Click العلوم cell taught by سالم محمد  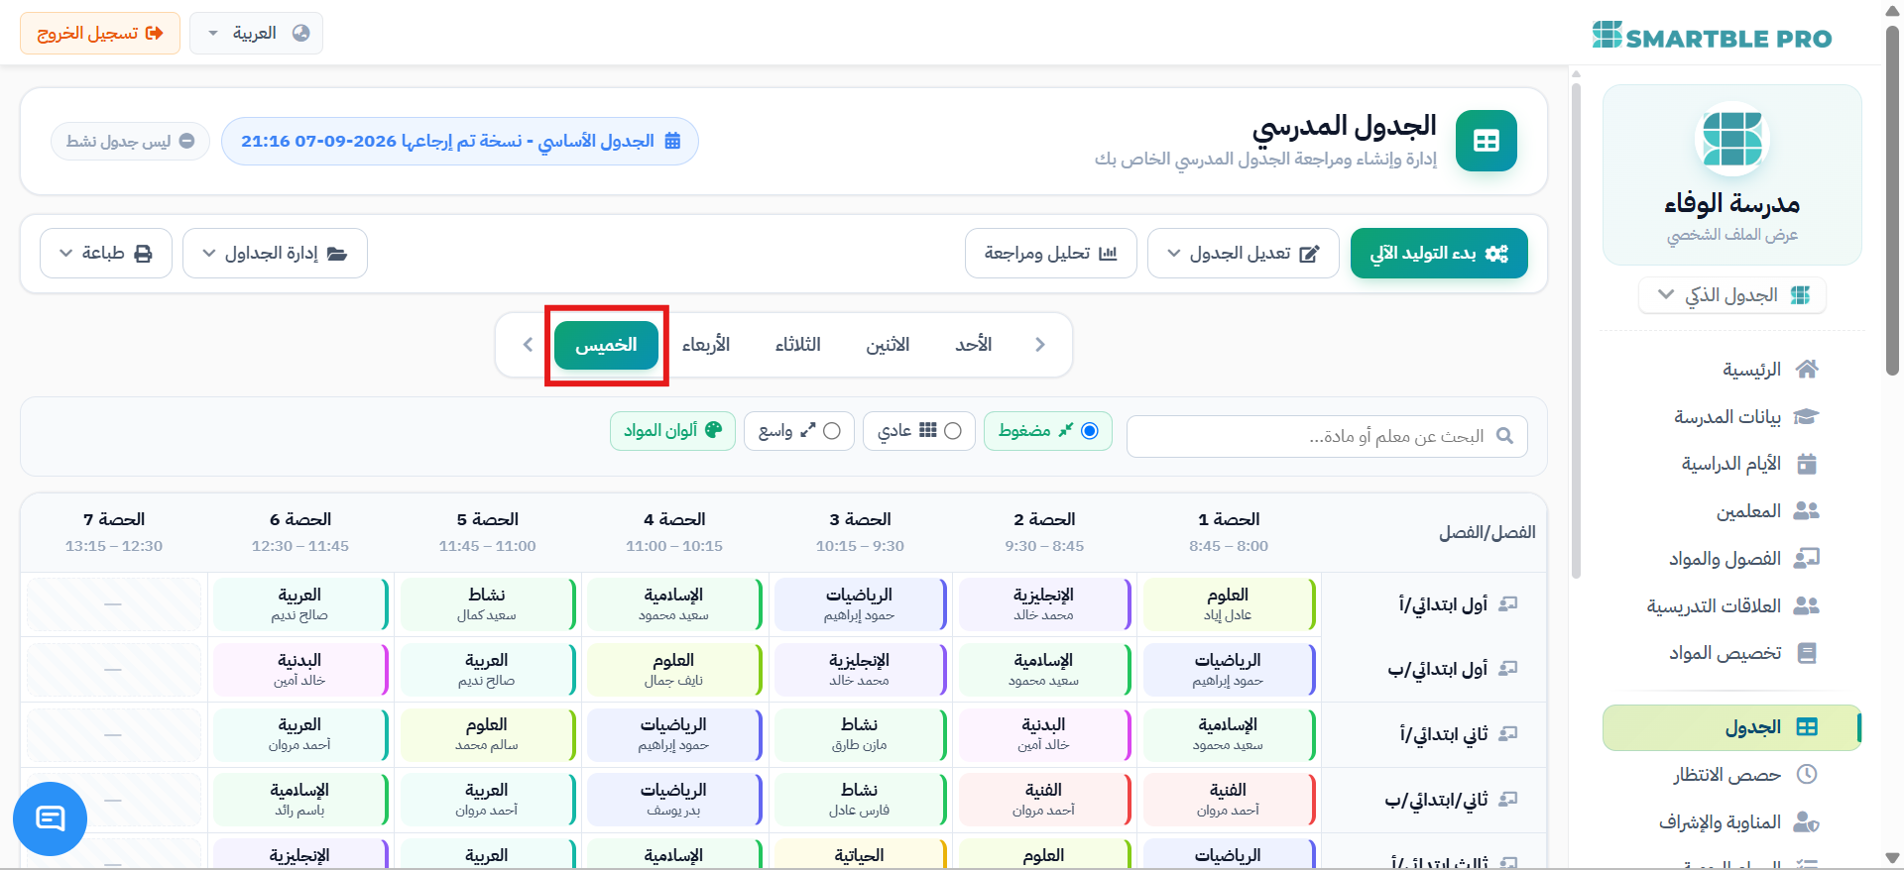[x=487, y=734]
